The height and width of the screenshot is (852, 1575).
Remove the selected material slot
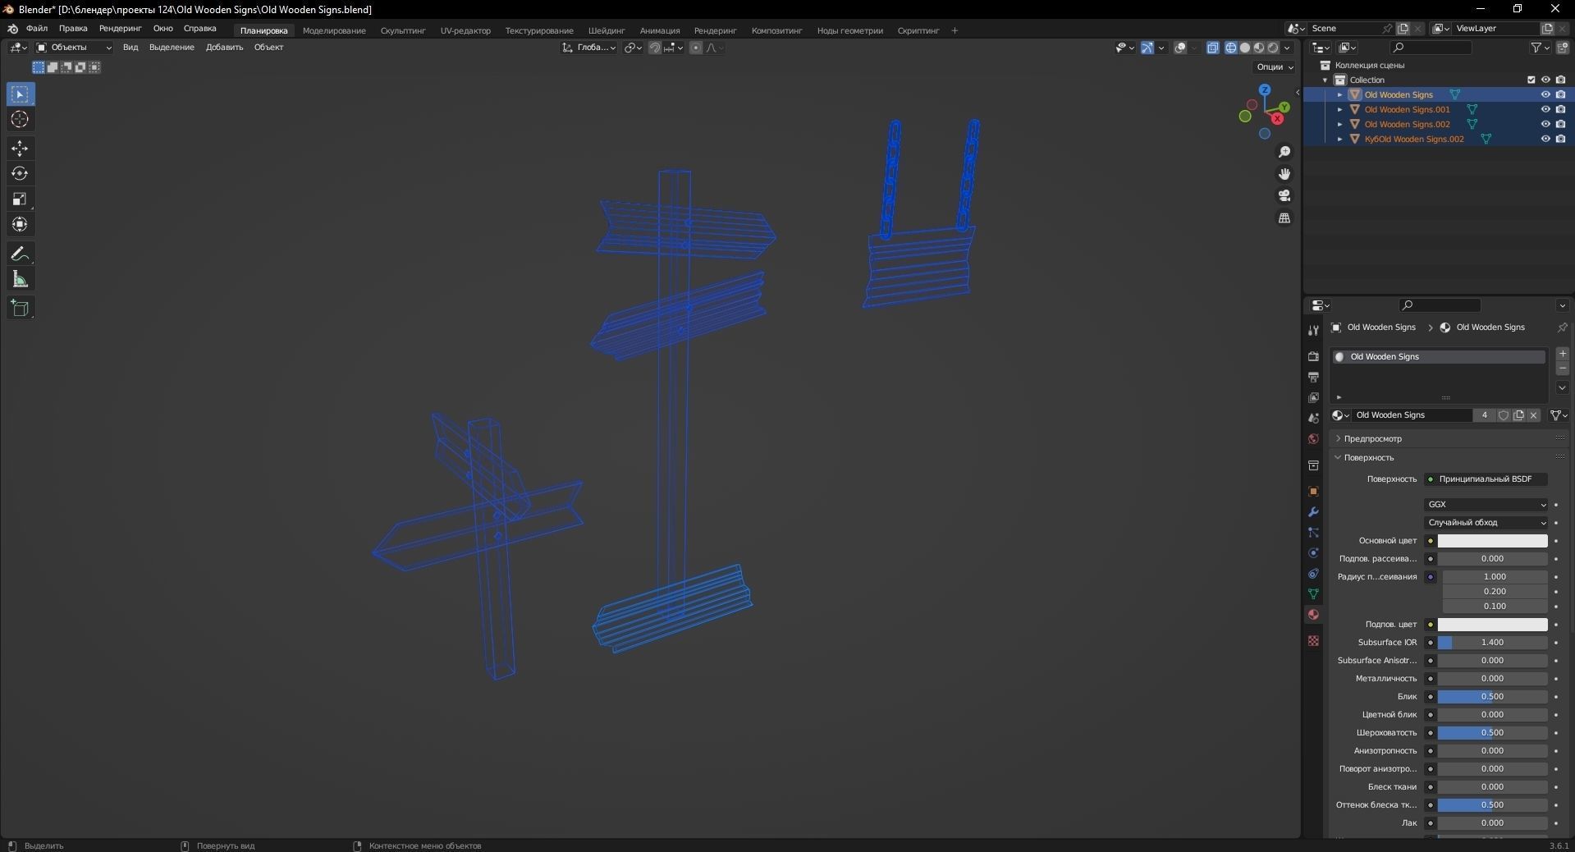click(1562, 369)
